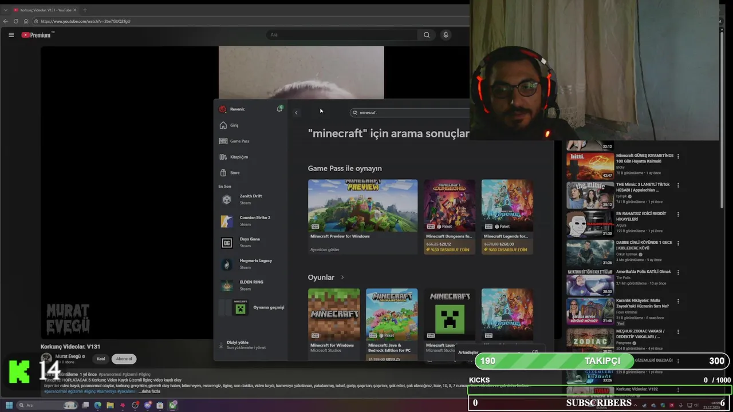Screen dimensions: 733x412
Task: Play Minecraft GÜNEŞ KIYAMETİNDE suggested video
Action: coord(590,166)
